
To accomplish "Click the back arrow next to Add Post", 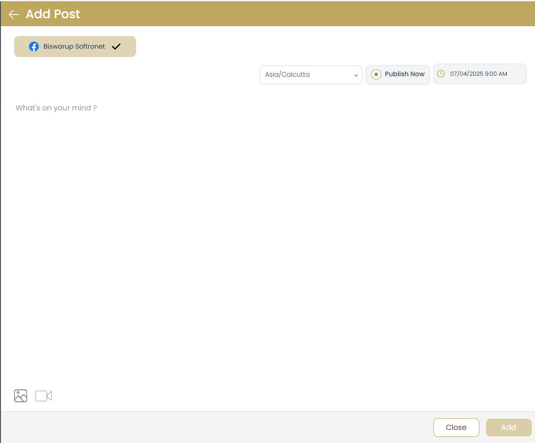I will click(x=14, y=14).
